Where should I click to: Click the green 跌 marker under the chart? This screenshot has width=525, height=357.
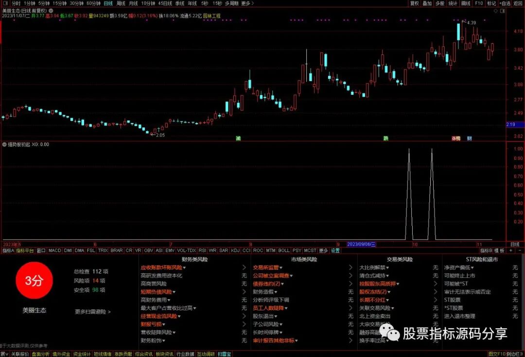pos(385,138)
